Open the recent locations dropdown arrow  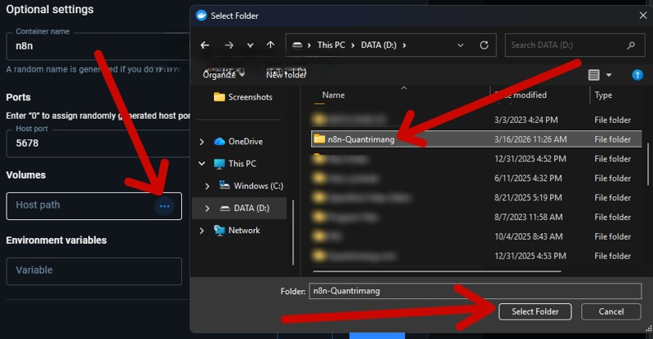[251, 46]
